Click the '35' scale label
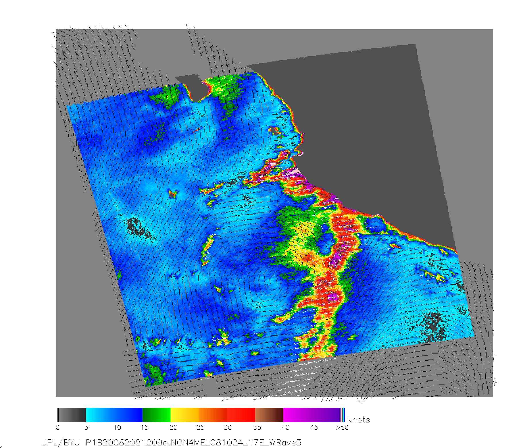Viewport: 523px width, 448px height. point(257,427)
